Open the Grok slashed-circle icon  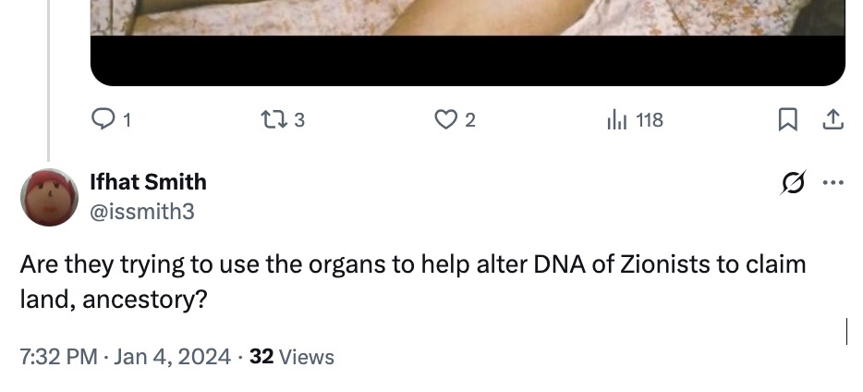[x=792, y=181]
